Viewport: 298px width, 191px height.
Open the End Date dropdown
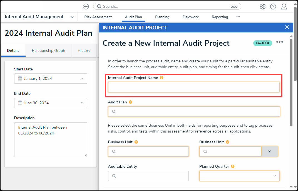(x=82, y=103)
